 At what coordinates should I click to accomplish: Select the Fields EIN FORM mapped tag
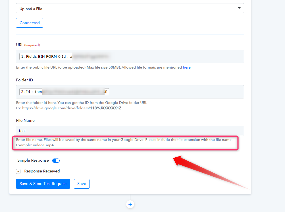click(45, 57)
